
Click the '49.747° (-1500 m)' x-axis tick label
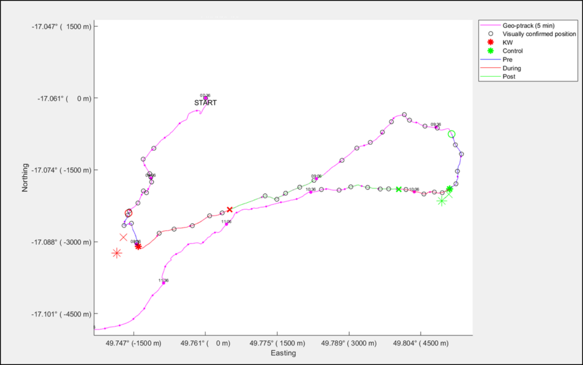(x=133, y=343)
